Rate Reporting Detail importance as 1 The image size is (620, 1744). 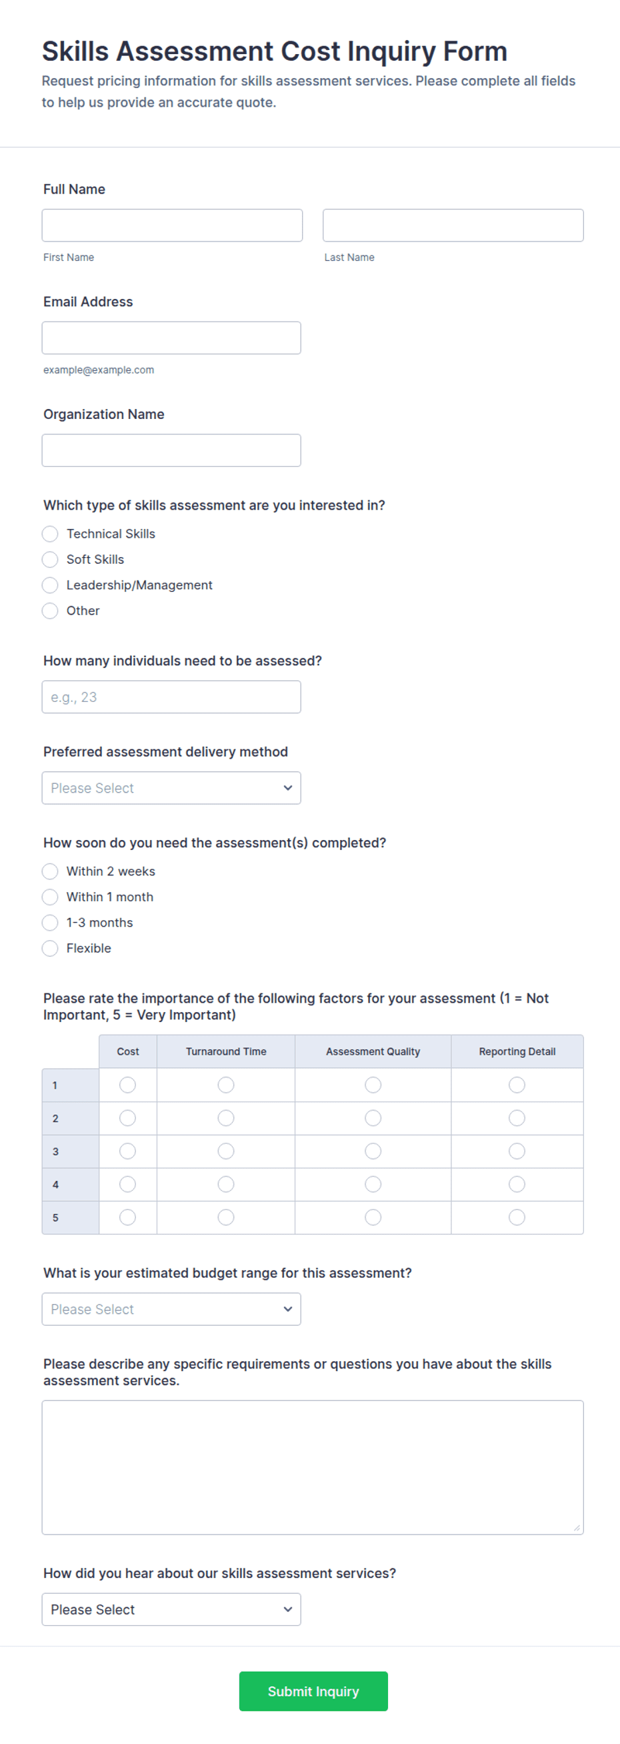point(517,1085)
